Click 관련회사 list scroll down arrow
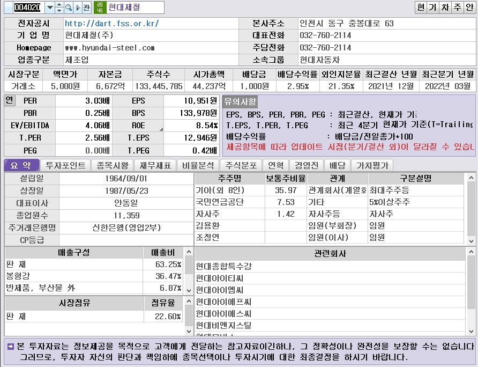 pos(471,331)
